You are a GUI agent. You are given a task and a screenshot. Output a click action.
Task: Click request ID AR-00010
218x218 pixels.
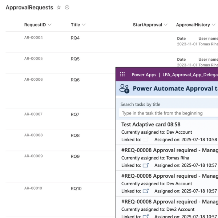(x=33, y=188)
